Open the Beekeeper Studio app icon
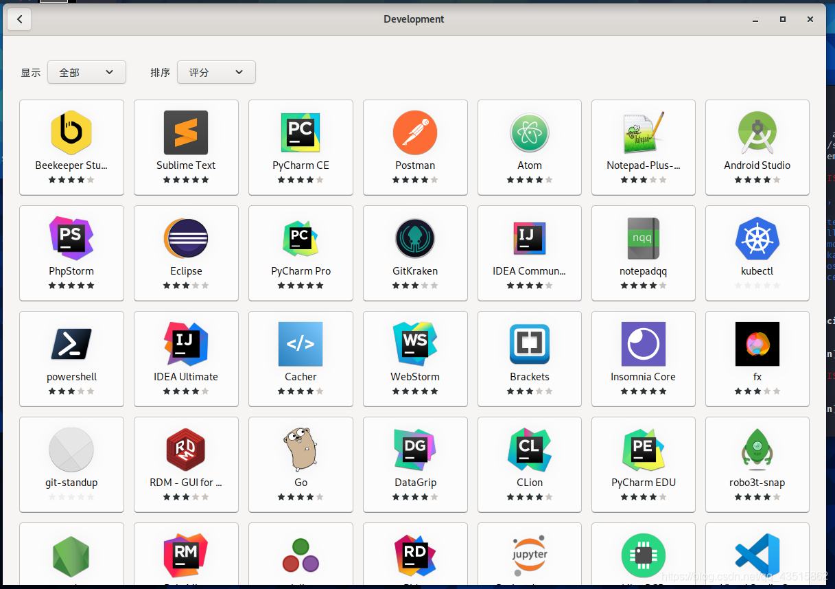The height and width of the screenshot is (589, 835). coord(71,132)
